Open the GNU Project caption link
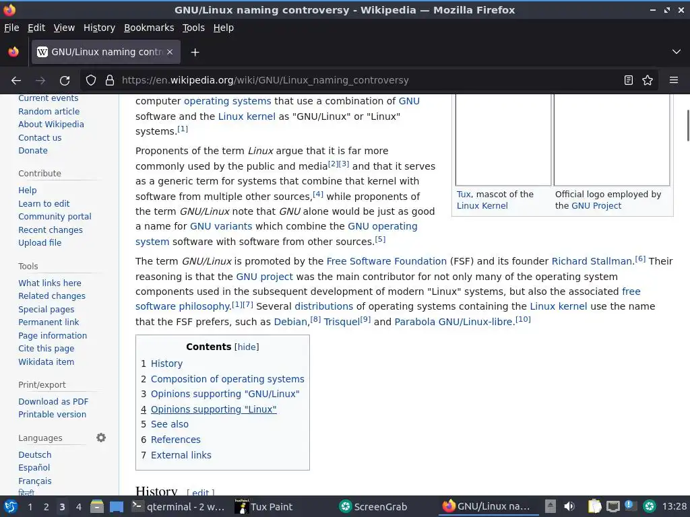This screenshot has height=517, width=690. click(596, 206)
